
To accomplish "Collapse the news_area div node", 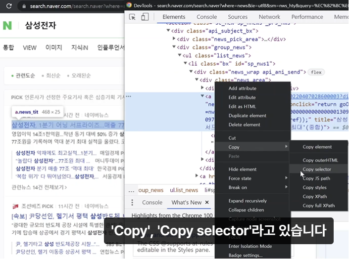I will pyautogui.click(x=197, y=80).
